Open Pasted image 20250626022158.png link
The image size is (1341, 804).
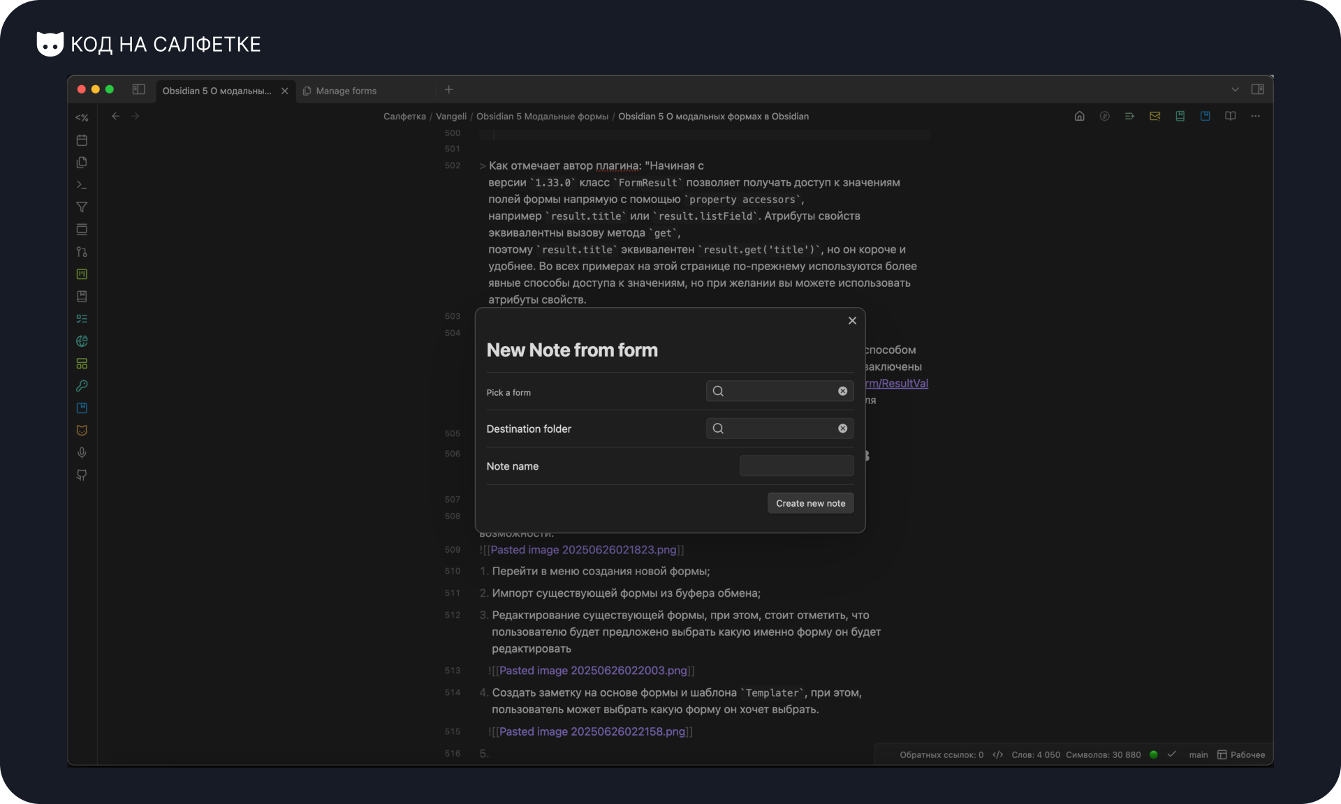[x=592, y=732]
